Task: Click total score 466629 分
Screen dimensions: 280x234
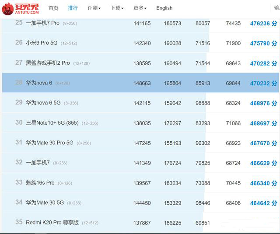Action: tap(263, 163)
